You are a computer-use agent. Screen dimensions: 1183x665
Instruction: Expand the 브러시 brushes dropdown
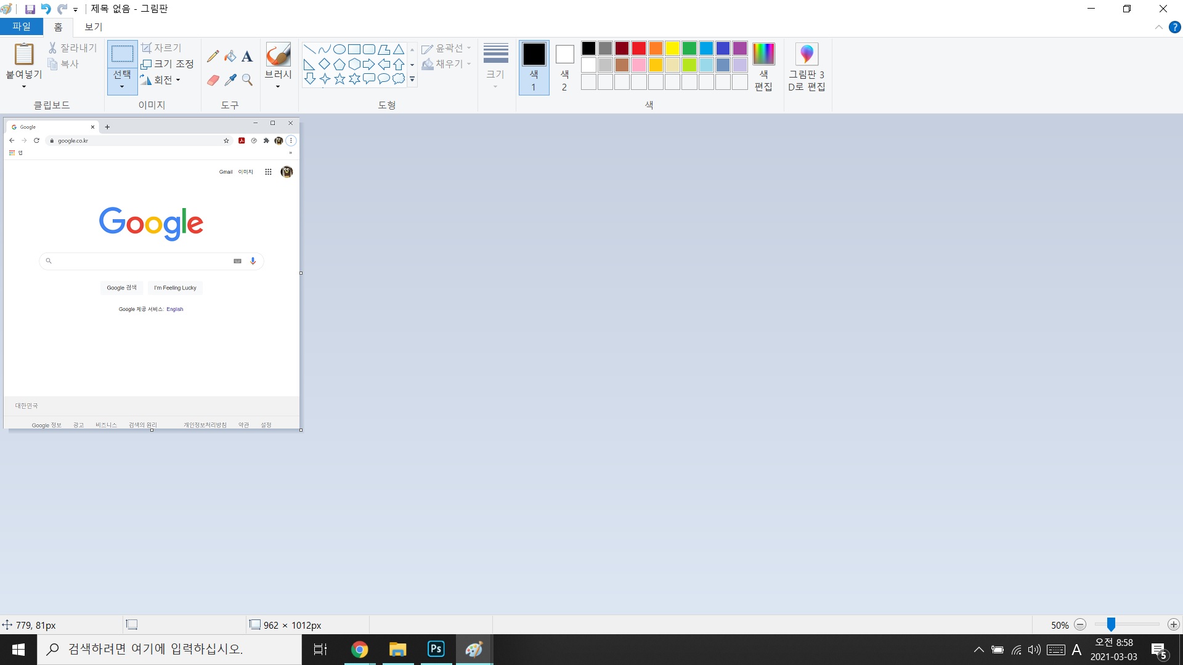pyautogui.click(x=278, y=86)
